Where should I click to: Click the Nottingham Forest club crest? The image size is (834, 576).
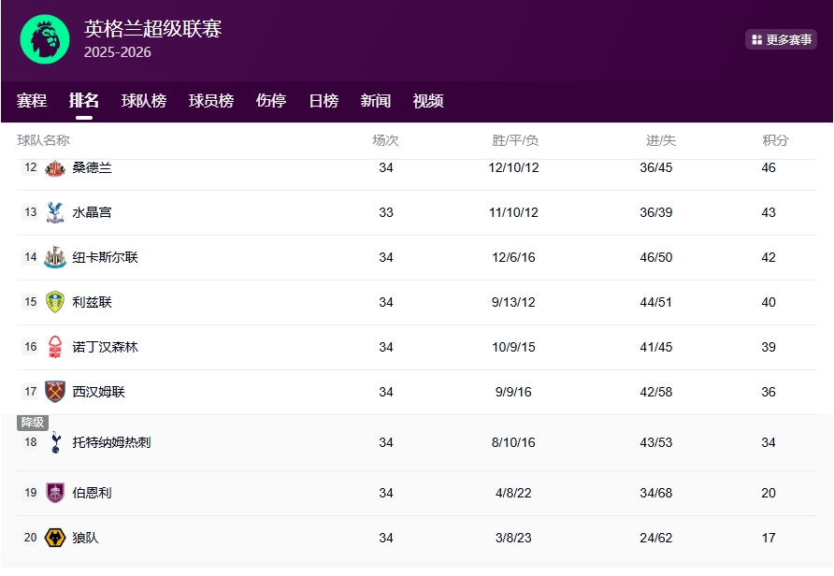point(55,347)
